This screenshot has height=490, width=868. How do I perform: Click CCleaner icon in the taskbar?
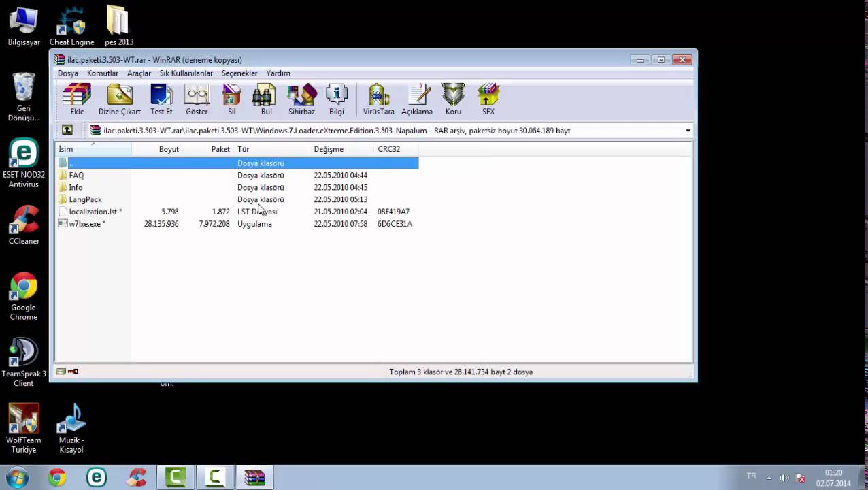(137, 478)
